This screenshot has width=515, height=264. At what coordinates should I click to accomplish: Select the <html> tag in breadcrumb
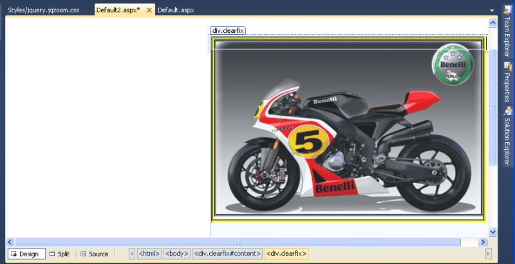coord(149,254)
